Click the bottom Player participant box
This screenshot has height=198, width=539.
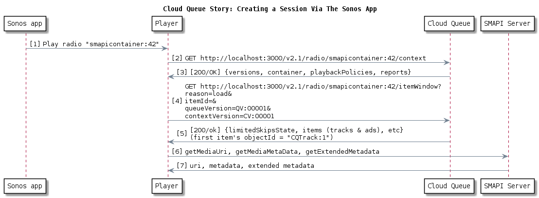tap(168, 185)
